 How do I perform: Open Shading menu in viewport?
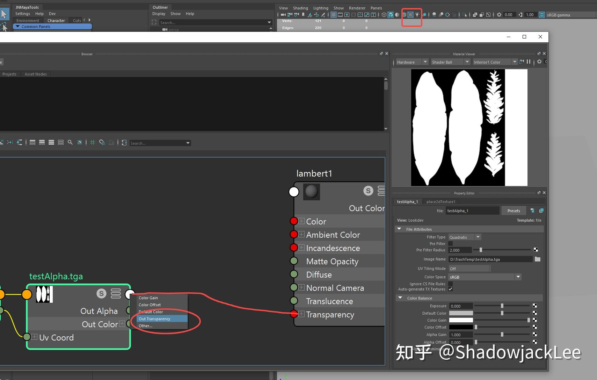point(300,8)
